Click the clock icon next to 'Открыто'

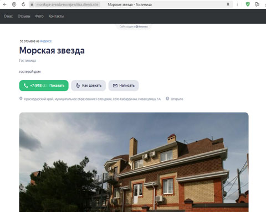click(167, 99)
